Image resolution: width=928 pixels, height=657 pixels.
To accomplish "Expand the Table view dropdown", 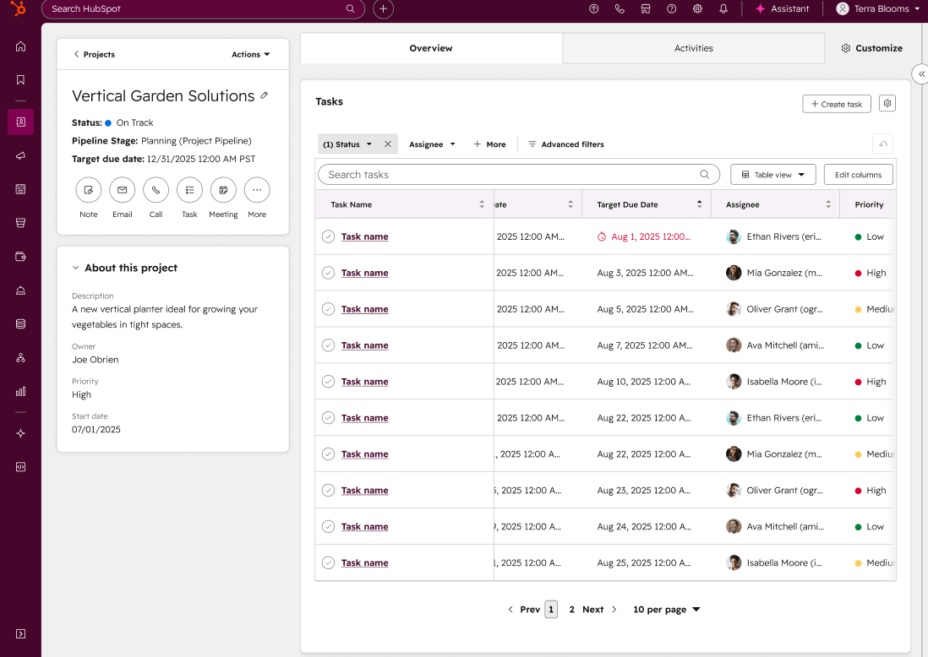I will [773, 175].
